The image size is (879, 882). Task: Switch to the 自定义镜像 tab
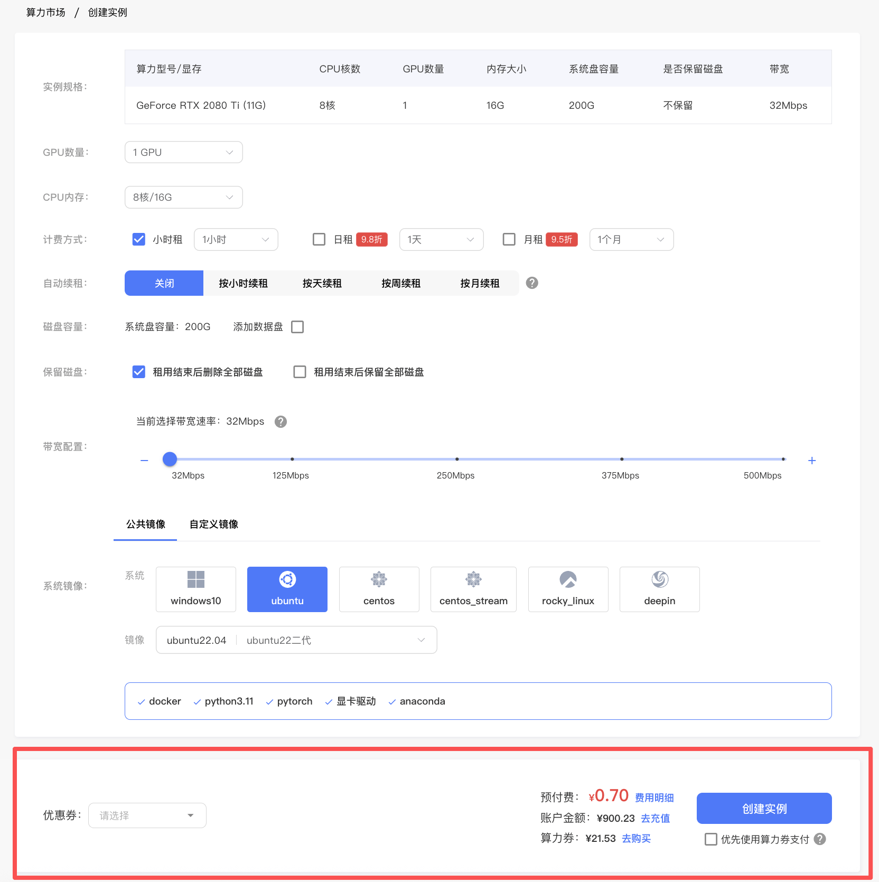pyautogui.click(x=214, y=524)
